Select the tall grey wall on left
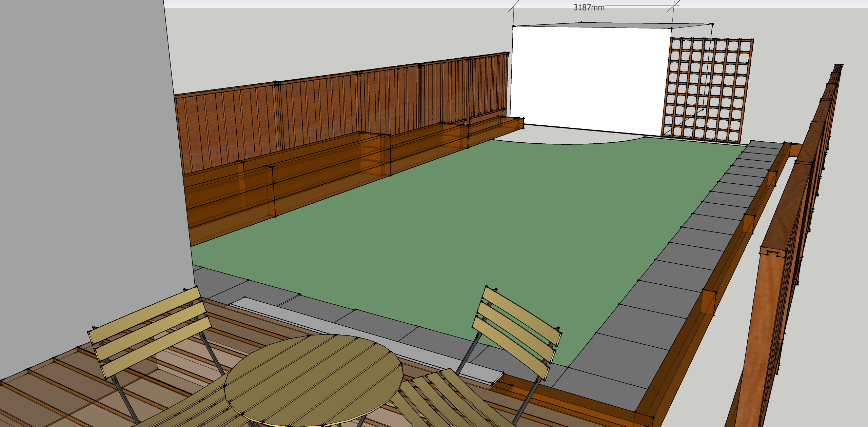Viewport: 868px width, 427px height. click(x=85, y=152)
